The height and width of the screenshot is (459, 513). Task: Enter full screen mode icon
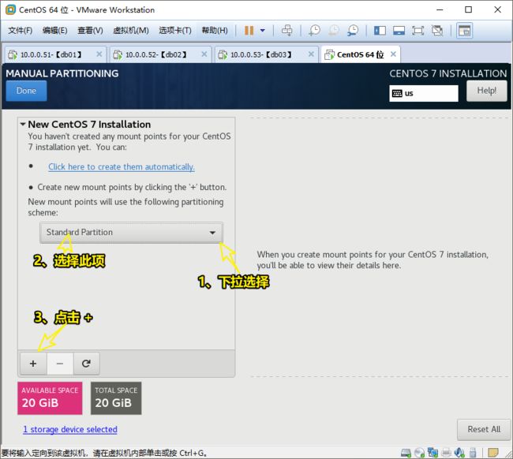click(x=418, y=31)
